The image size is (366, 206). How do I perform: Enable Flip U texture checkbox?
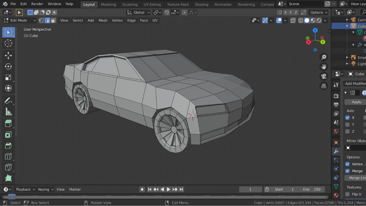point(347,194)
